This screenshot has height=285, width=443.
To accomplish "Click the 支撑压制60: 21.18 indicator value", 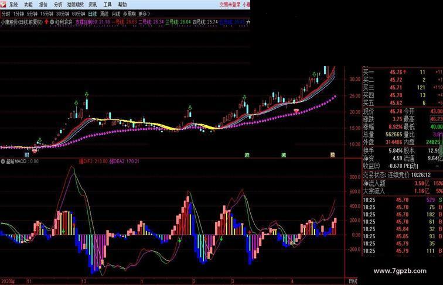I will click(x=92, y=22).
